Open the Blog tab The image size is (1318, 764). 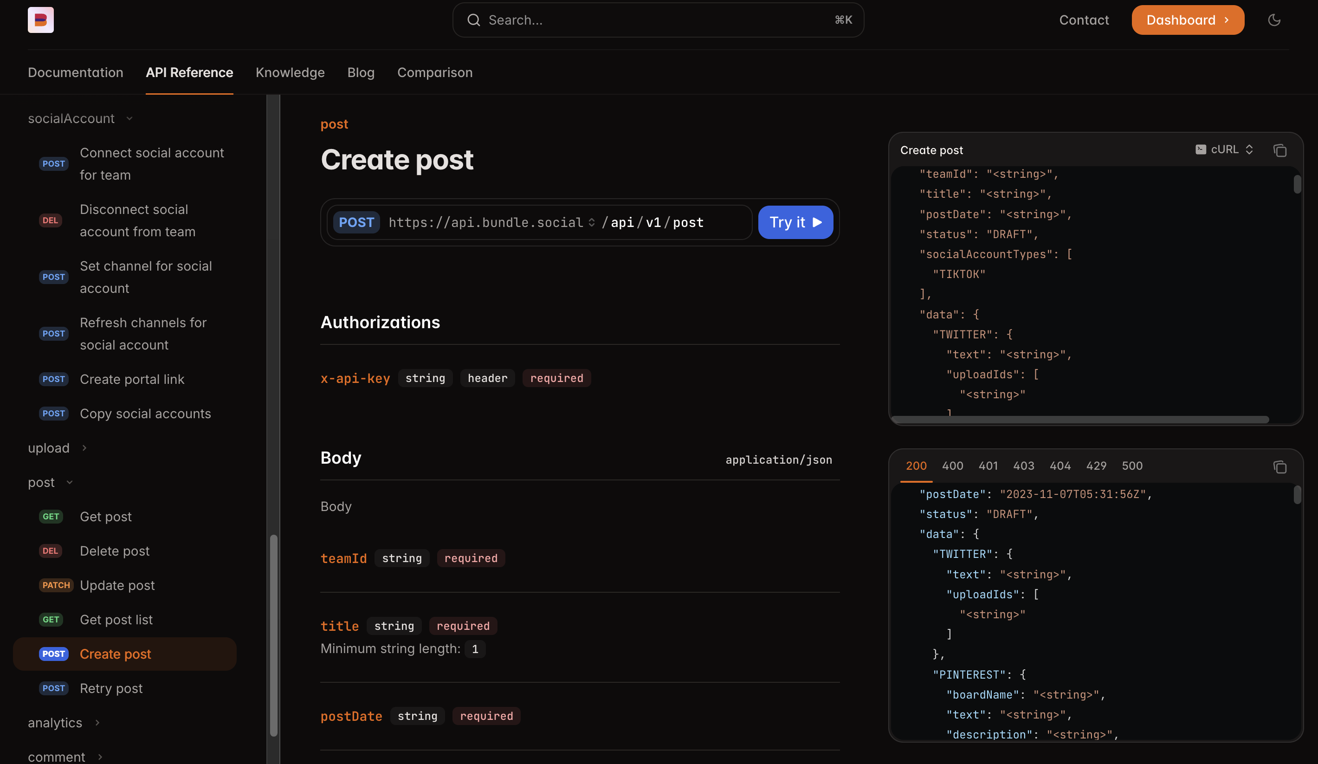tap(361, 73)
